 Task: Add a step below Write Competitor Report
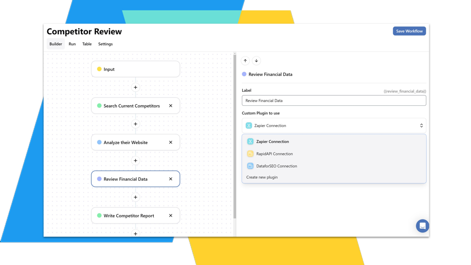click(x=136, y=233)
